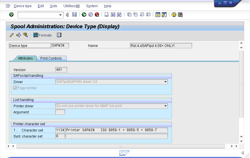Select the Attributes tab

point(25,58)
